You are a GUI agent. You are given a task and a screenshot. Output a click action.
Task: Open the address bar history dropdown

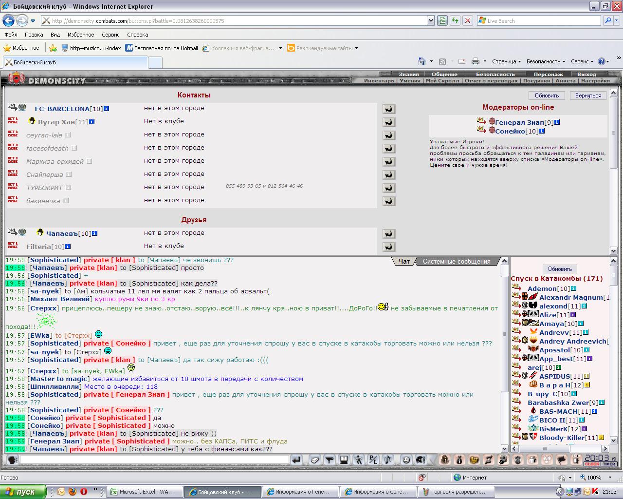pyautogui.click(x=431, y=20)
